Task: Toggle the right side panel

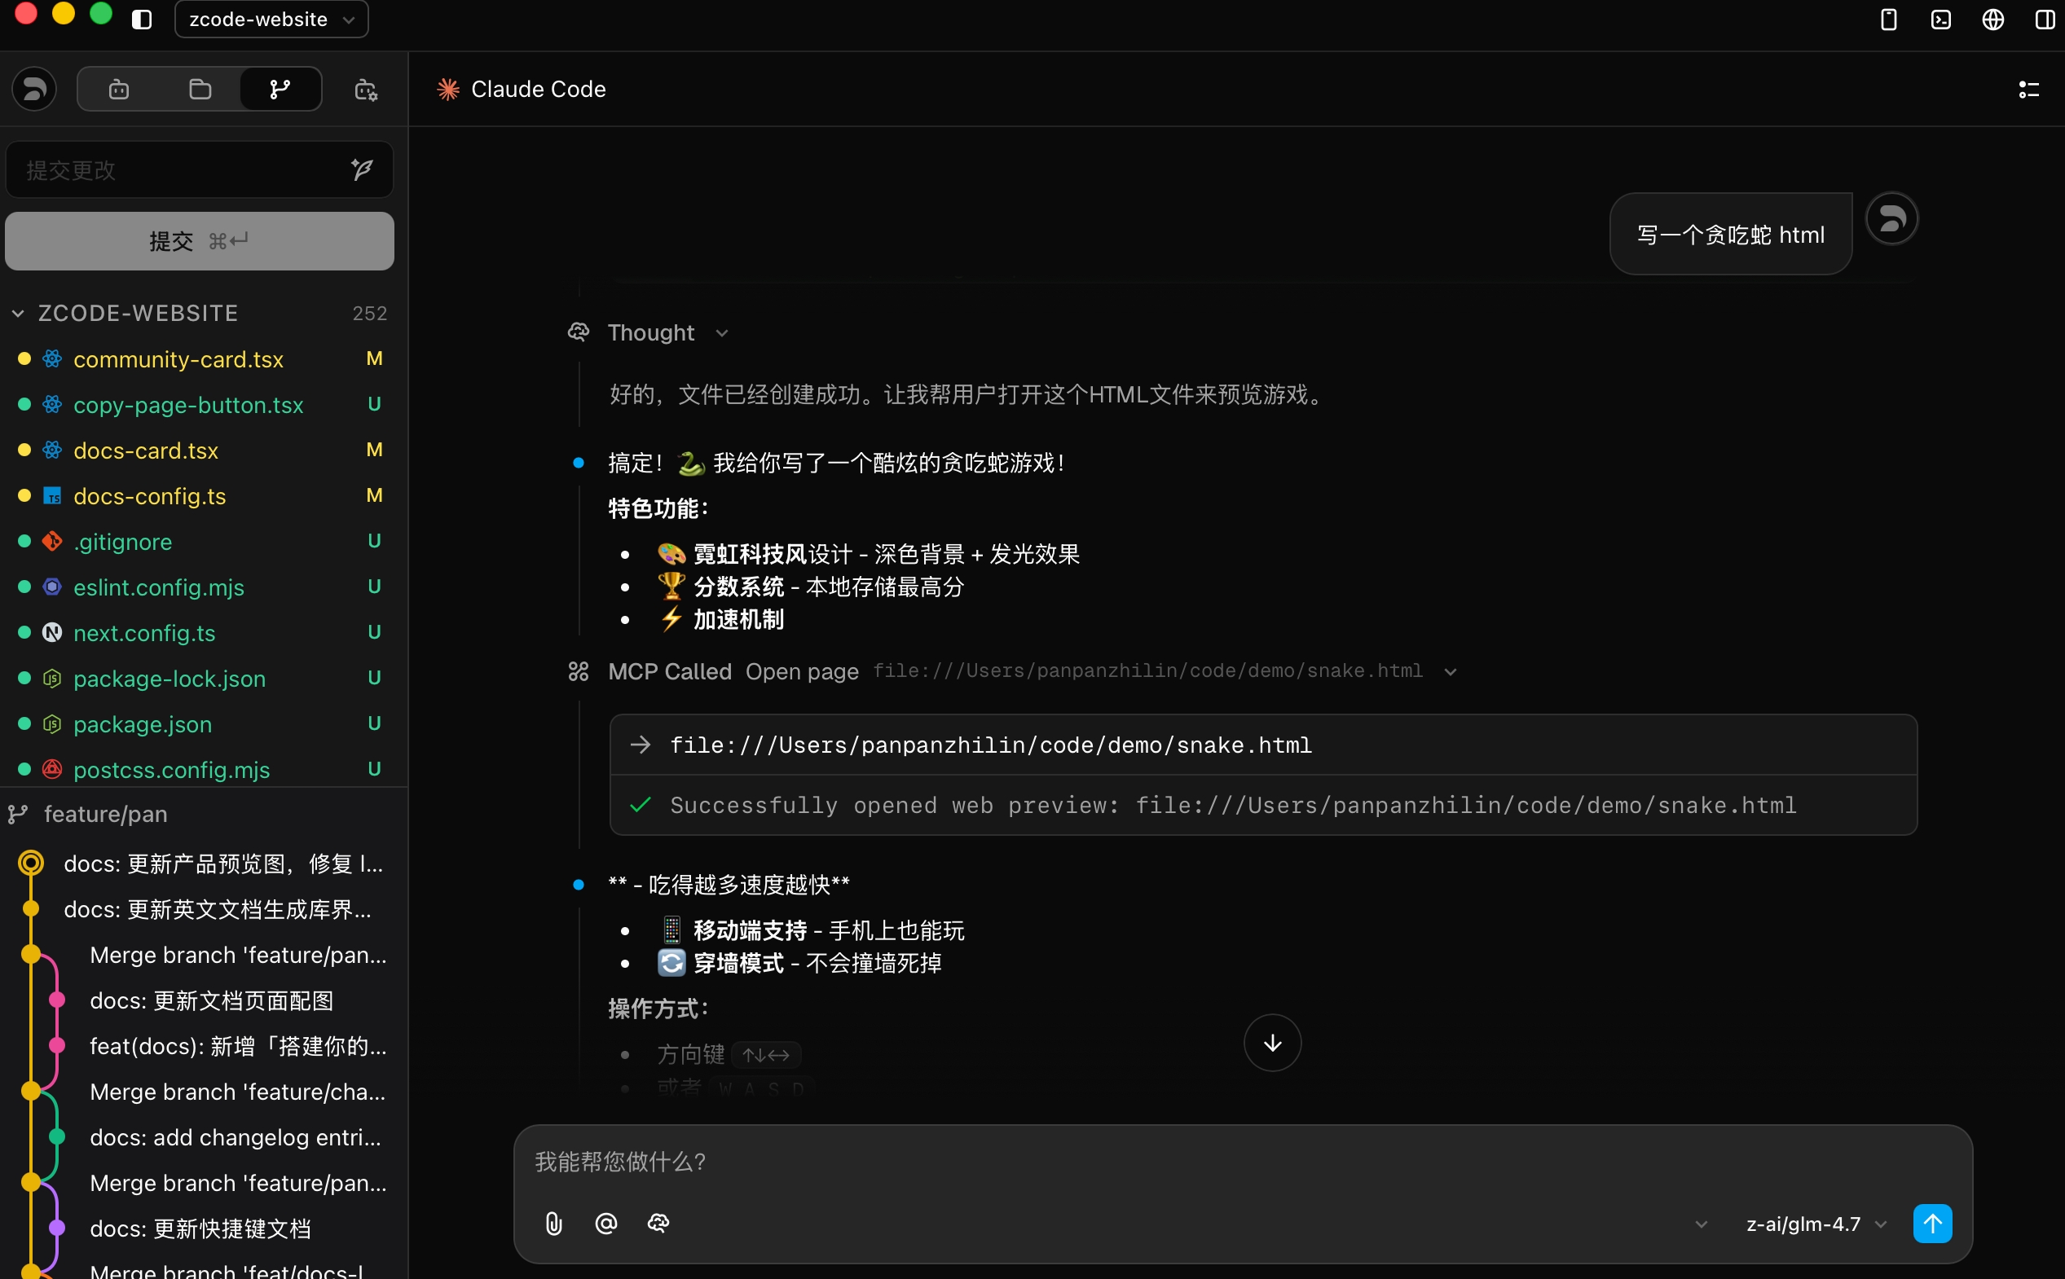Action: coord(2045,20)
